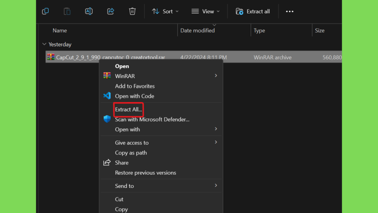Sort by the Name column header
Viewport: 378px width, 213px height.
[60, 31]
